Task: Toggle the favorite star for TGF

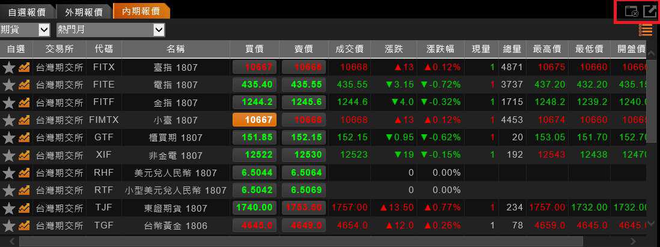Action: pyautogui.click(x=8, y=226)
